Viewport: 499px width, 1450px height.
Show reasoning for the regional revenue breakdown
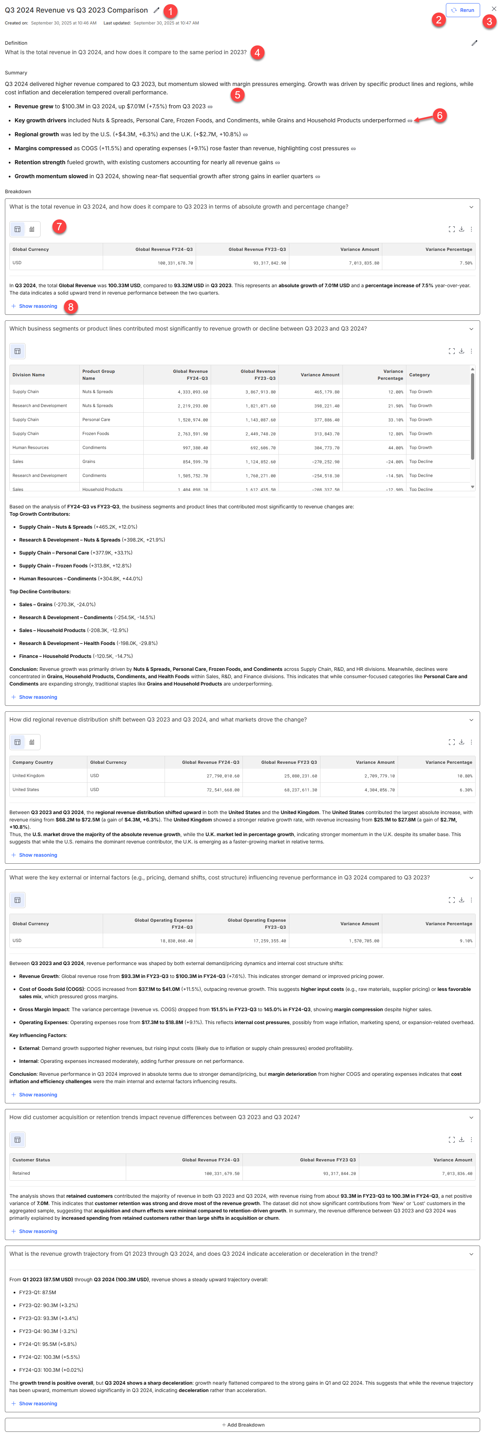pyautogui.click(x=38, y=855)
